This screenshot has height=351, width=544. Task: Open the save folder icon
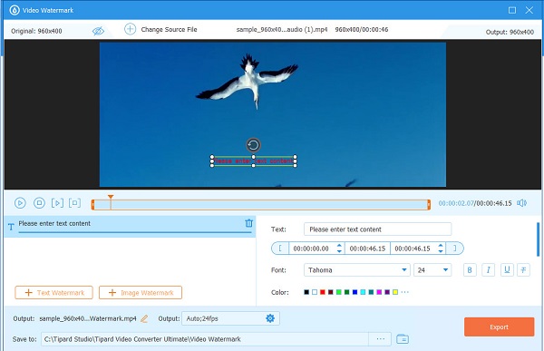[x=403, y=339]
